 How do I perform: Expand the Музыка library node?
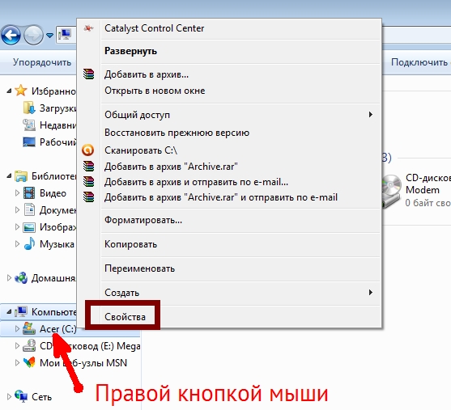17,244
